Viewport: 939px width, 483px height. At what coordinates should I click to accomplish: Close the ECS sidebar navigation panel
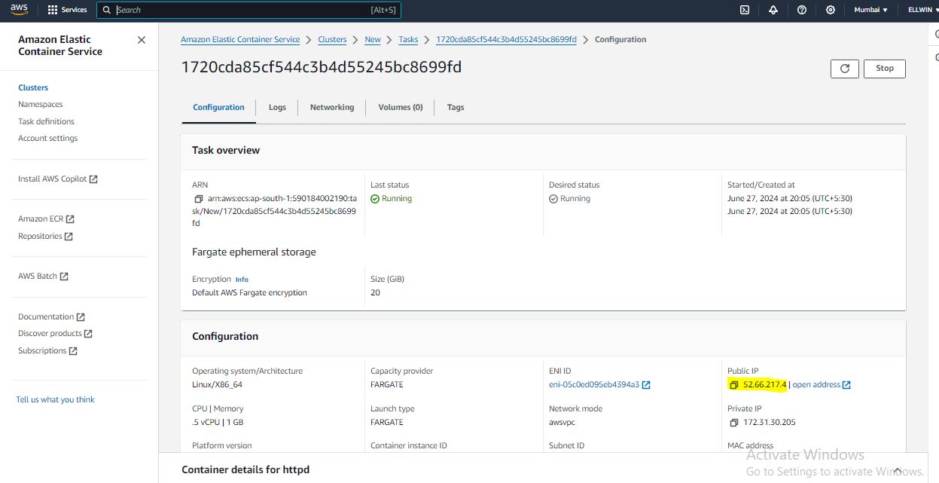point(142,40)
